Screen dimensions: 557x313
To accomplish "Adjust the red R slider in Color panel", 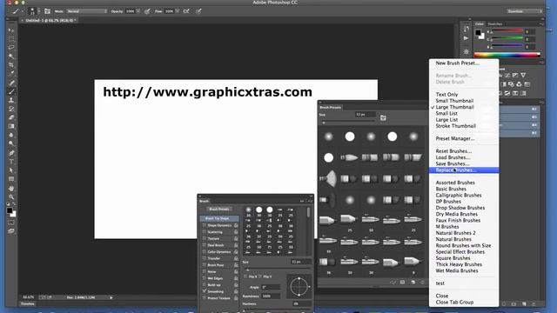I will [507, 31].
